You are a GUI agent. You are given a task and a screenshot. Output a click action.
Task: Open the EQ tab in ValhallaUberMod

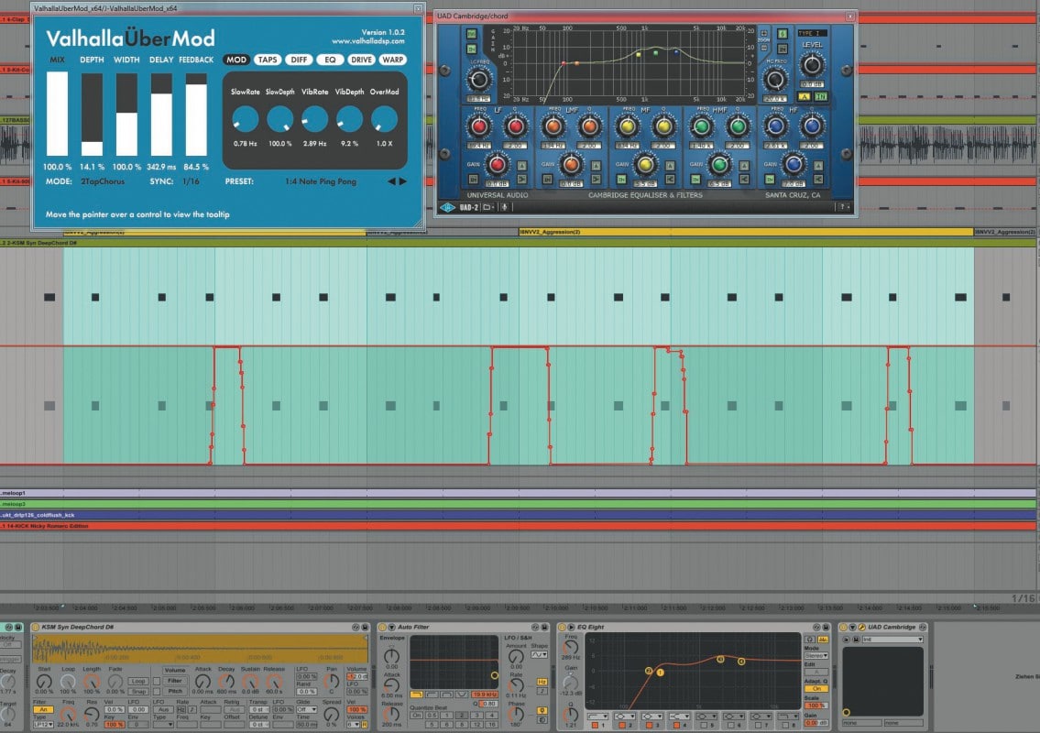coord(330,60)
